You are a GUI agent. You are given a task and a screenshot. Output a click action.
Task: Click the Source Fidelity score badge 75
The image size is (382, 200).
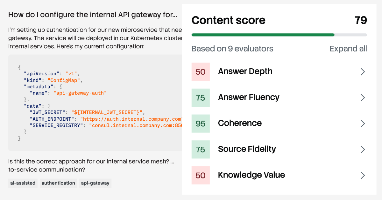tap(201, 149)
